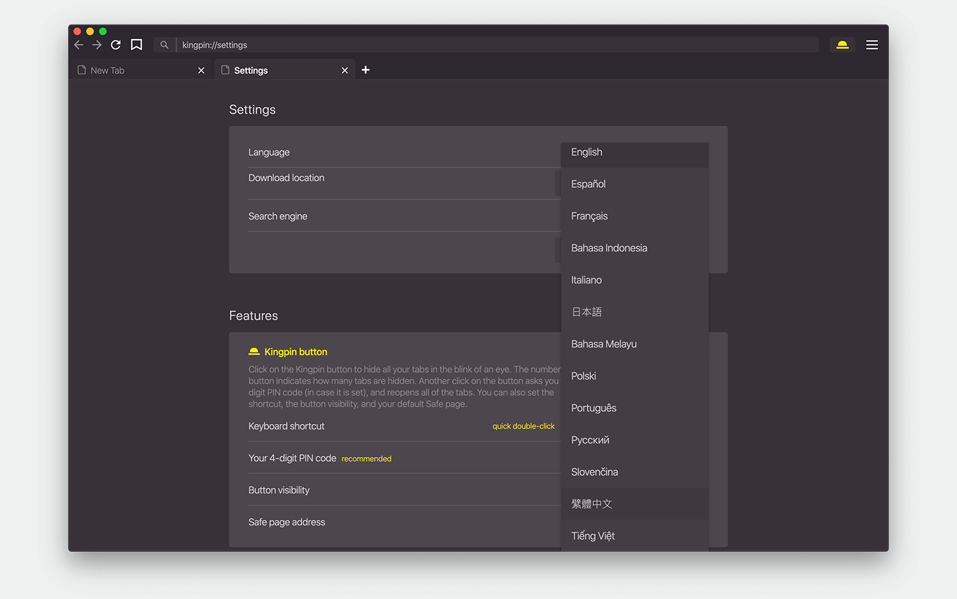Pick Tiếng Việt language option
Image resolution: width=957 pixels, height=599 pixels.
click(635, 536)
